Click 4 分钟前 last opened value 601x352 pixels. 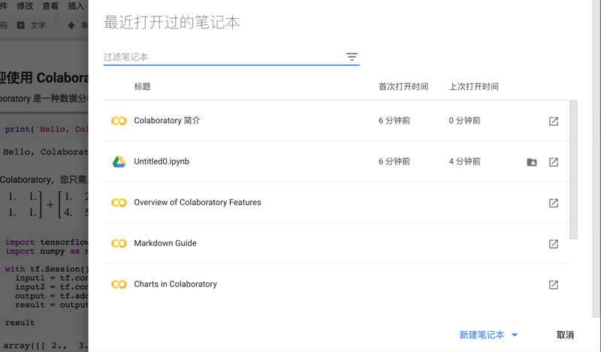(464, 161)
